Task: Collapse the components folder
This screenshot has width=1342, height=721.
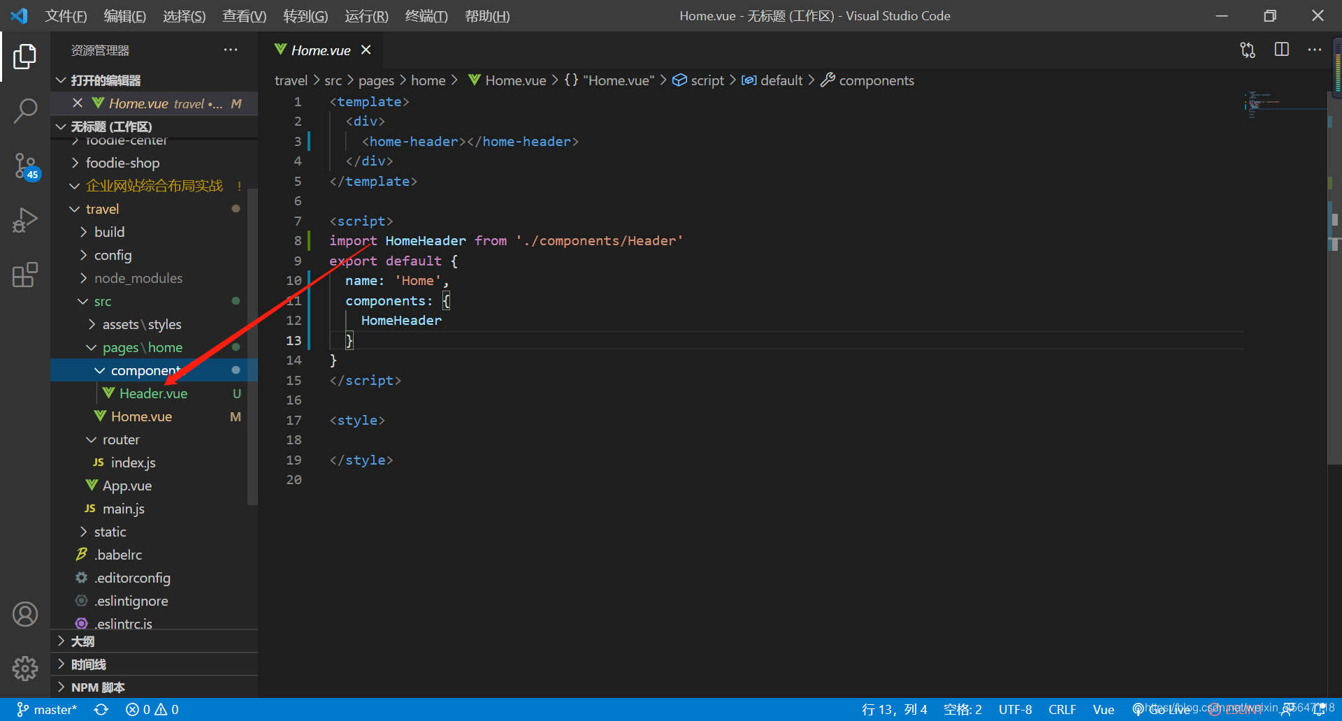Action: 154,370
